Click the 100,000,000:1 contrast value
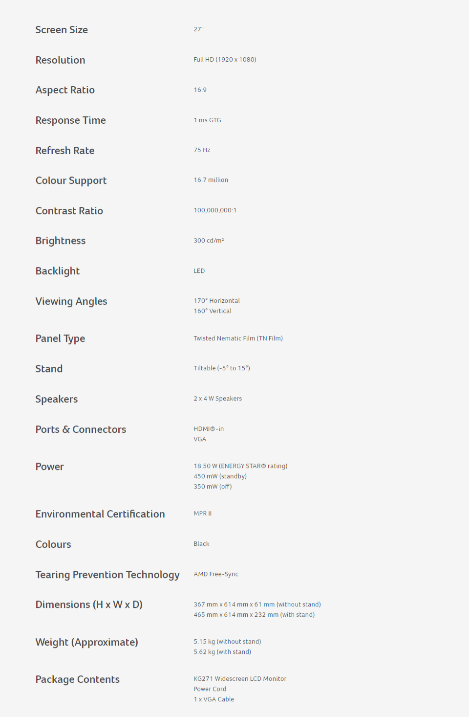Screen dimensions: 469x717 [x=215, y=210]
